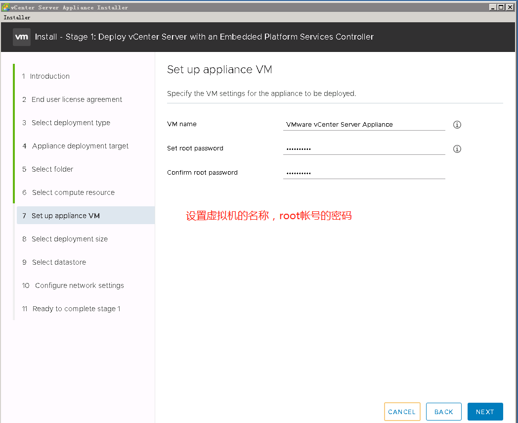This screenshot has height=423, width=518.
Task: Open step 6 Select compute resource
Action: point(68,192)
